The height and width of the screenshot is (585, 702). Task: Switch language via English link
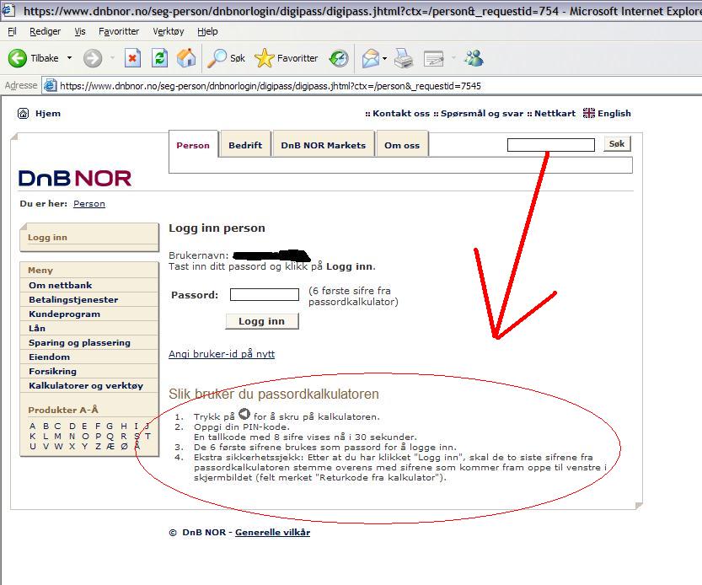click(614, 113)
